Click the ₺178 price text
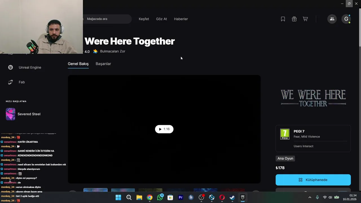The width and height of the screenshot is (361, 203). pyautogui.click(x=280, y=168)
